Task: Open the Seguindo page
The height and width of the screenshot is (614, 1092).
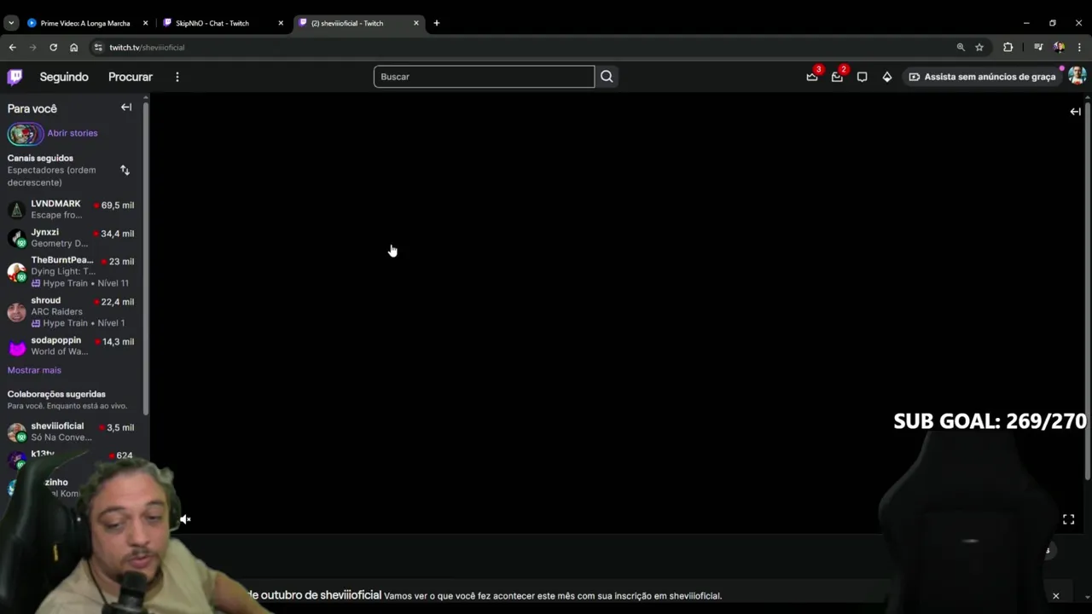Action: [x=64, y=77]
